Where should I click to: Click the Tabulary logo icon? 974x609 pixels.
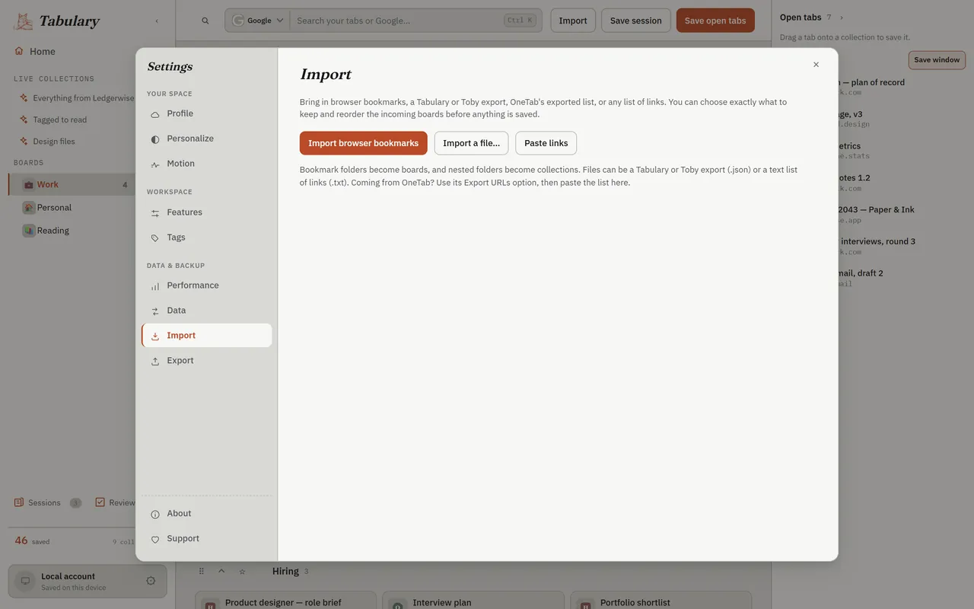[x=24, y=21]
